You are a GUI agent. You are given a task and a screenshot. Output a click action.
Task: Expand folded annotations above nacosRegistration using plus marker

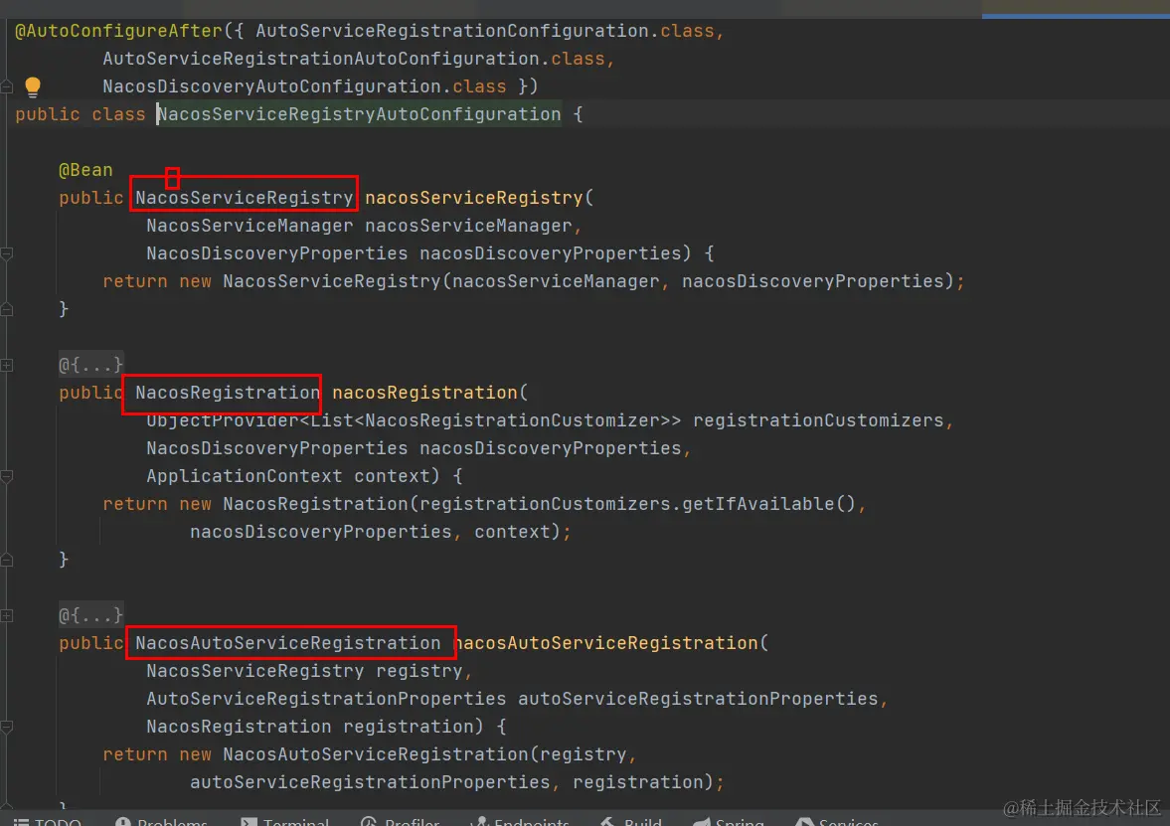[7, 365]
